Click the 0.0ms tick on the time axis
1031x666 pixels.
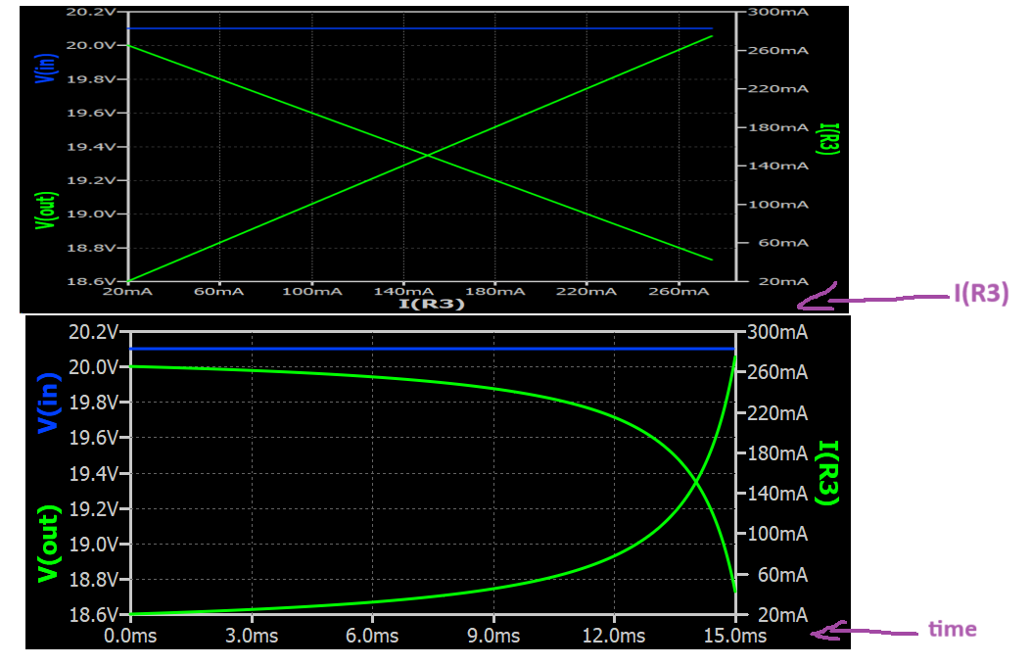130,636
